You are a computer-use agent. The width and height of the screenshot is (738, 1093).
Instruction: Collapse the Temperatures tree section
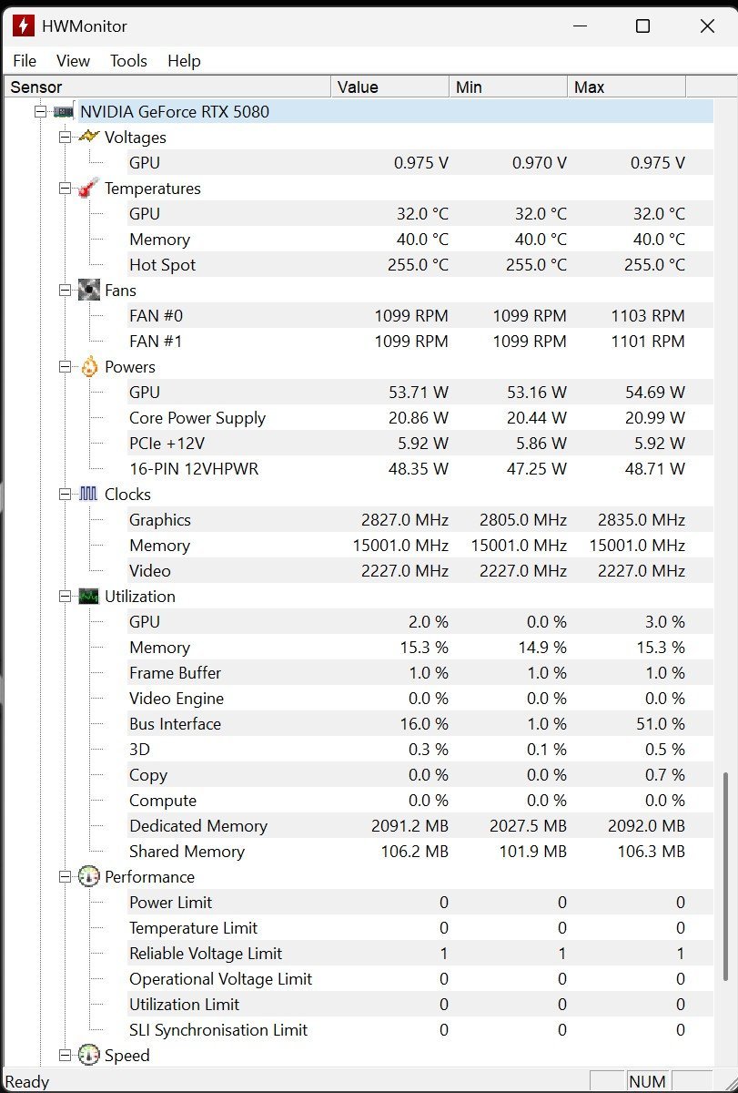click(x=65, y=189)
